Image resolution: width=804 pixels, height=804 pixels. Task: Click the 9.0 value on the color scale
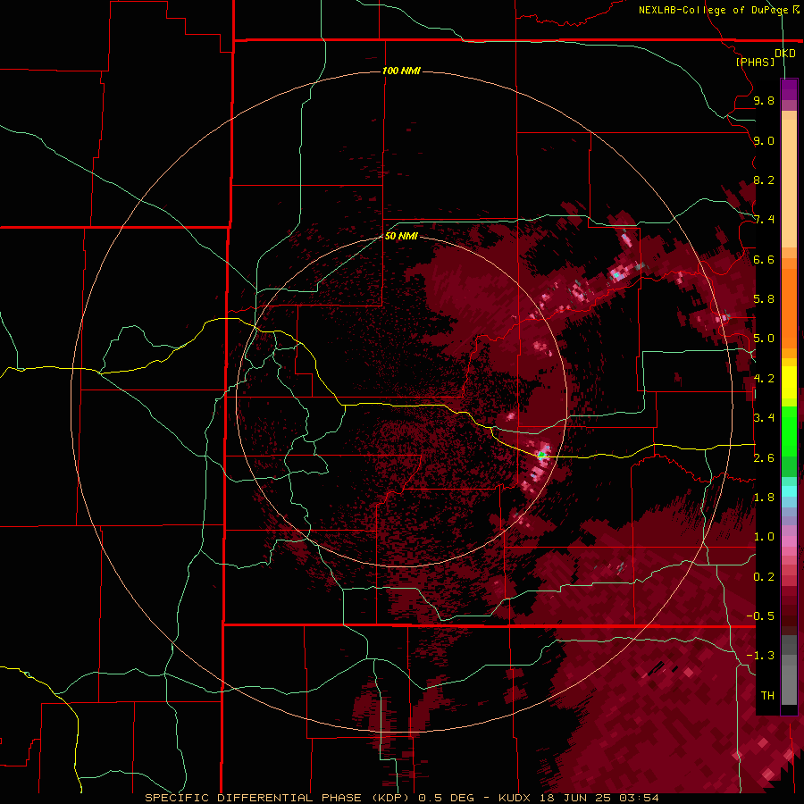[x=764, y=140]
